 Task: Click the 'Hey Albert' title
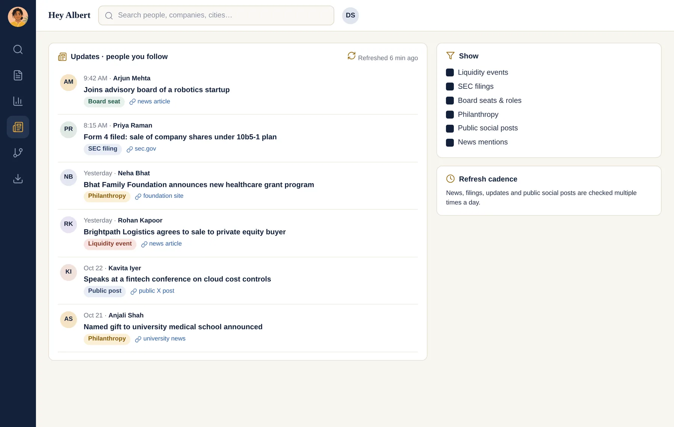pos(69,15)
